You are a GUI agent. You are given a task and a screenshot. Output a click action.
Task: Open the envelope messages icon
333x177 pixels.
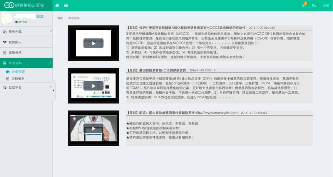pyautogui.click(x=314, y=5)
